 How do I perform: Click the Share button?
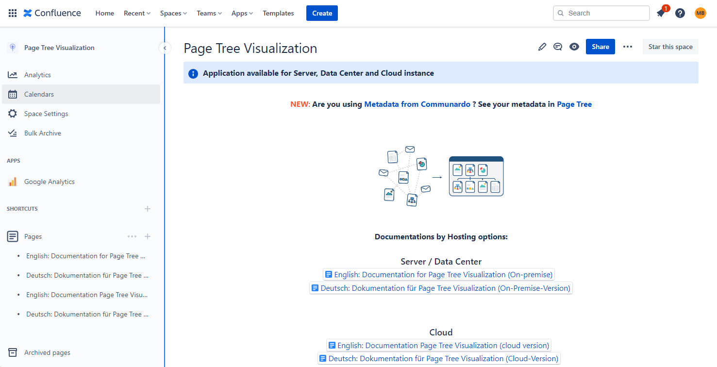click(600, 47)
